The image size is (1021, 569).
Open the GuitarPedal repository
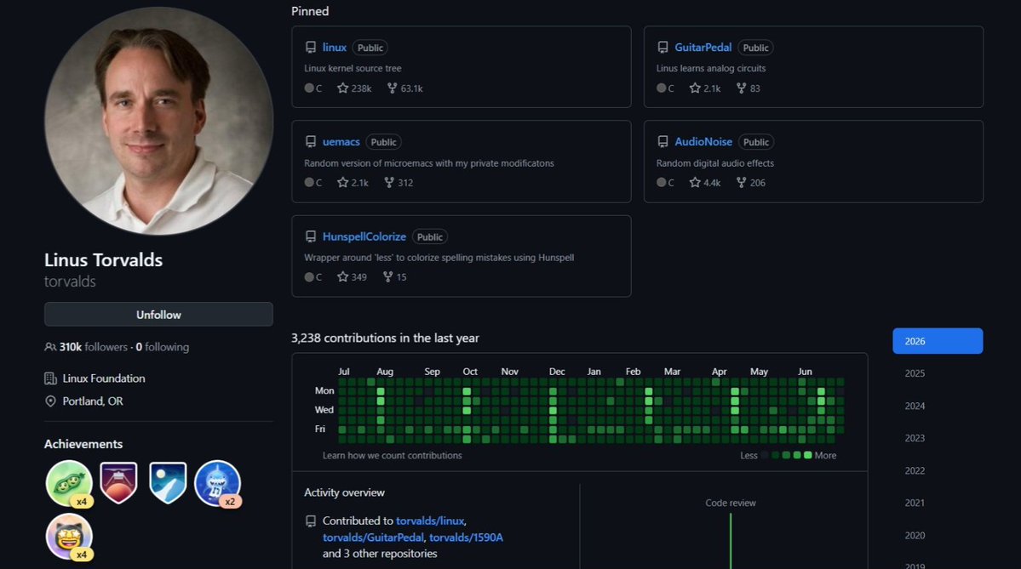703,48
